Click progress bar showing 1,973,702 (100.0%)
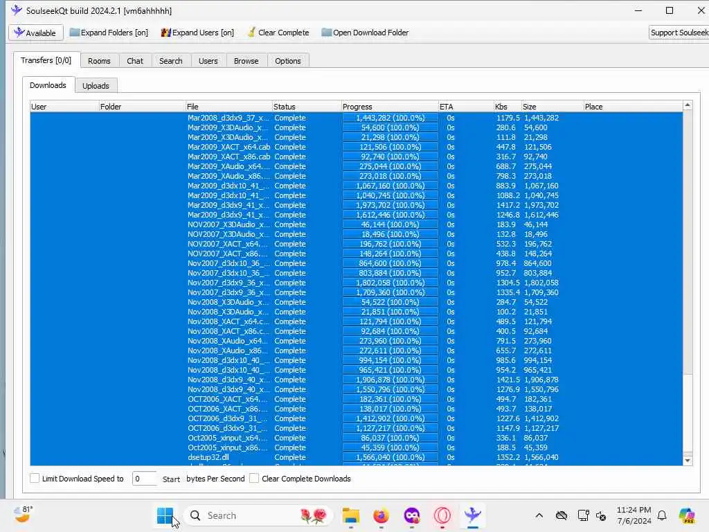 click(x=391, y=205)
